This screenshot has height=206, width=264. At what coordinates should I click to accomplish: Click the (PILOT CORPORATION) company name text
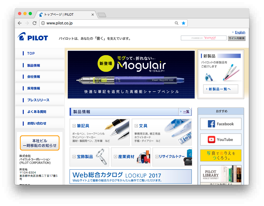(35, 163)
